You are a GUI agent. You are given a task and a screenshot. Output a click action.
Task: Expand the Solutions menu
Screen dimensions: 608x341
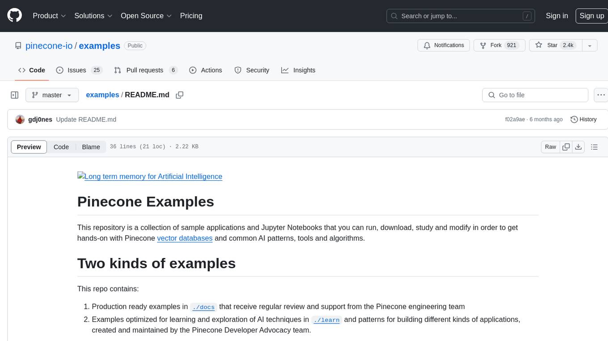coord(93,16)
